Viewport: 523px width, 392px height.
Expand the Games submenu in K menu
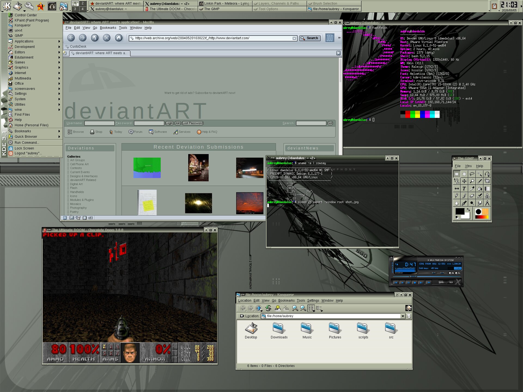tap(34, 62)
